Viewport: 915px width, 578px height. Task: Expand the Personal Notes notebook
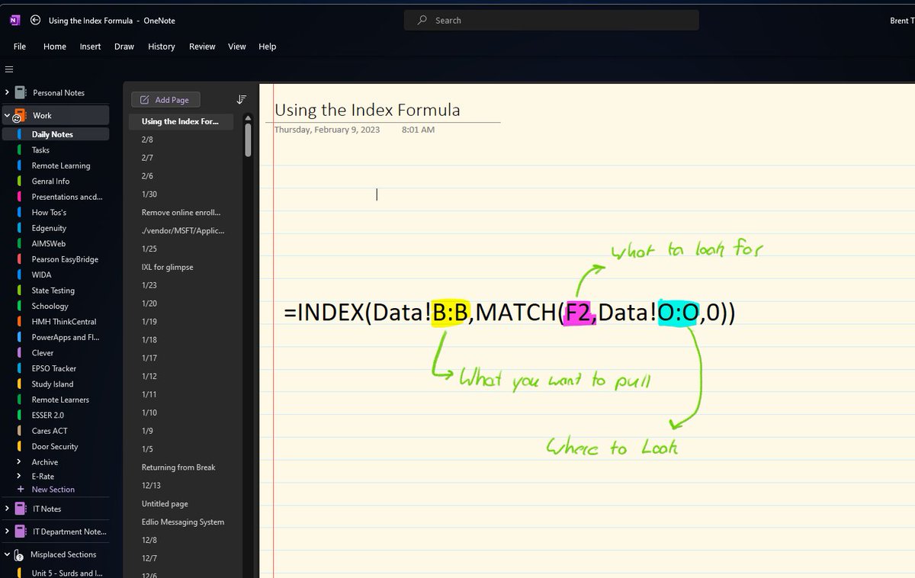click(x=7, y=92)
